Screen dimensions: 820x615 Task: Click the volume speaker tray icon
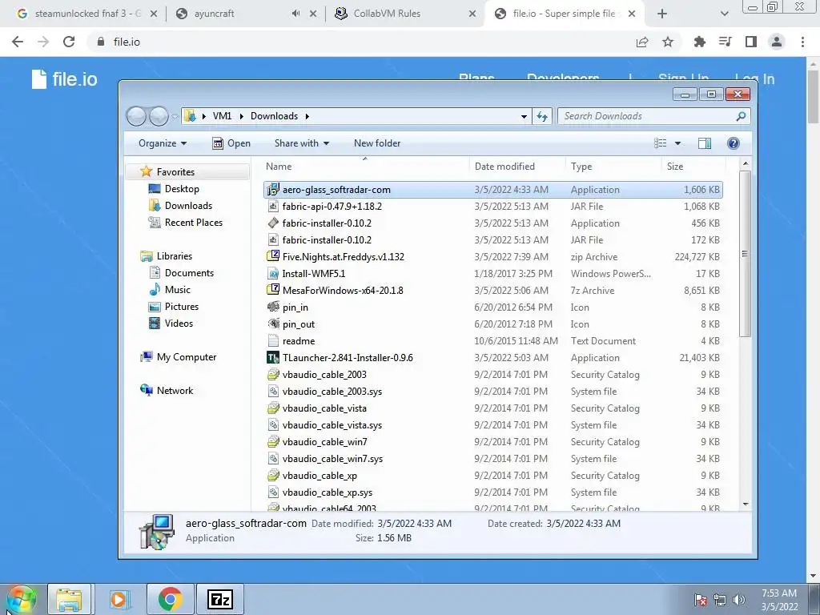click(739, 600)
